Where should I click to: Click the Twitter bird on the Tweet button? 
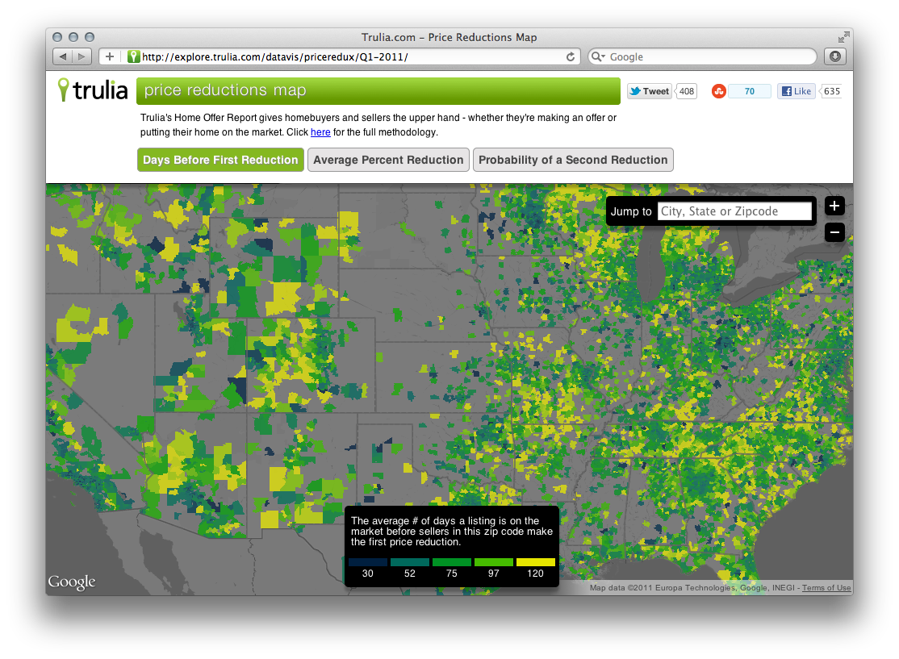(633, 91)
